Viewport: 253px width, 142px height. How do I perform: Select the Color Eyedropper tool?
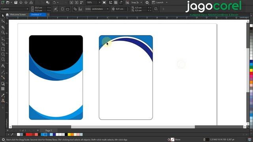[x=3, y=95]
